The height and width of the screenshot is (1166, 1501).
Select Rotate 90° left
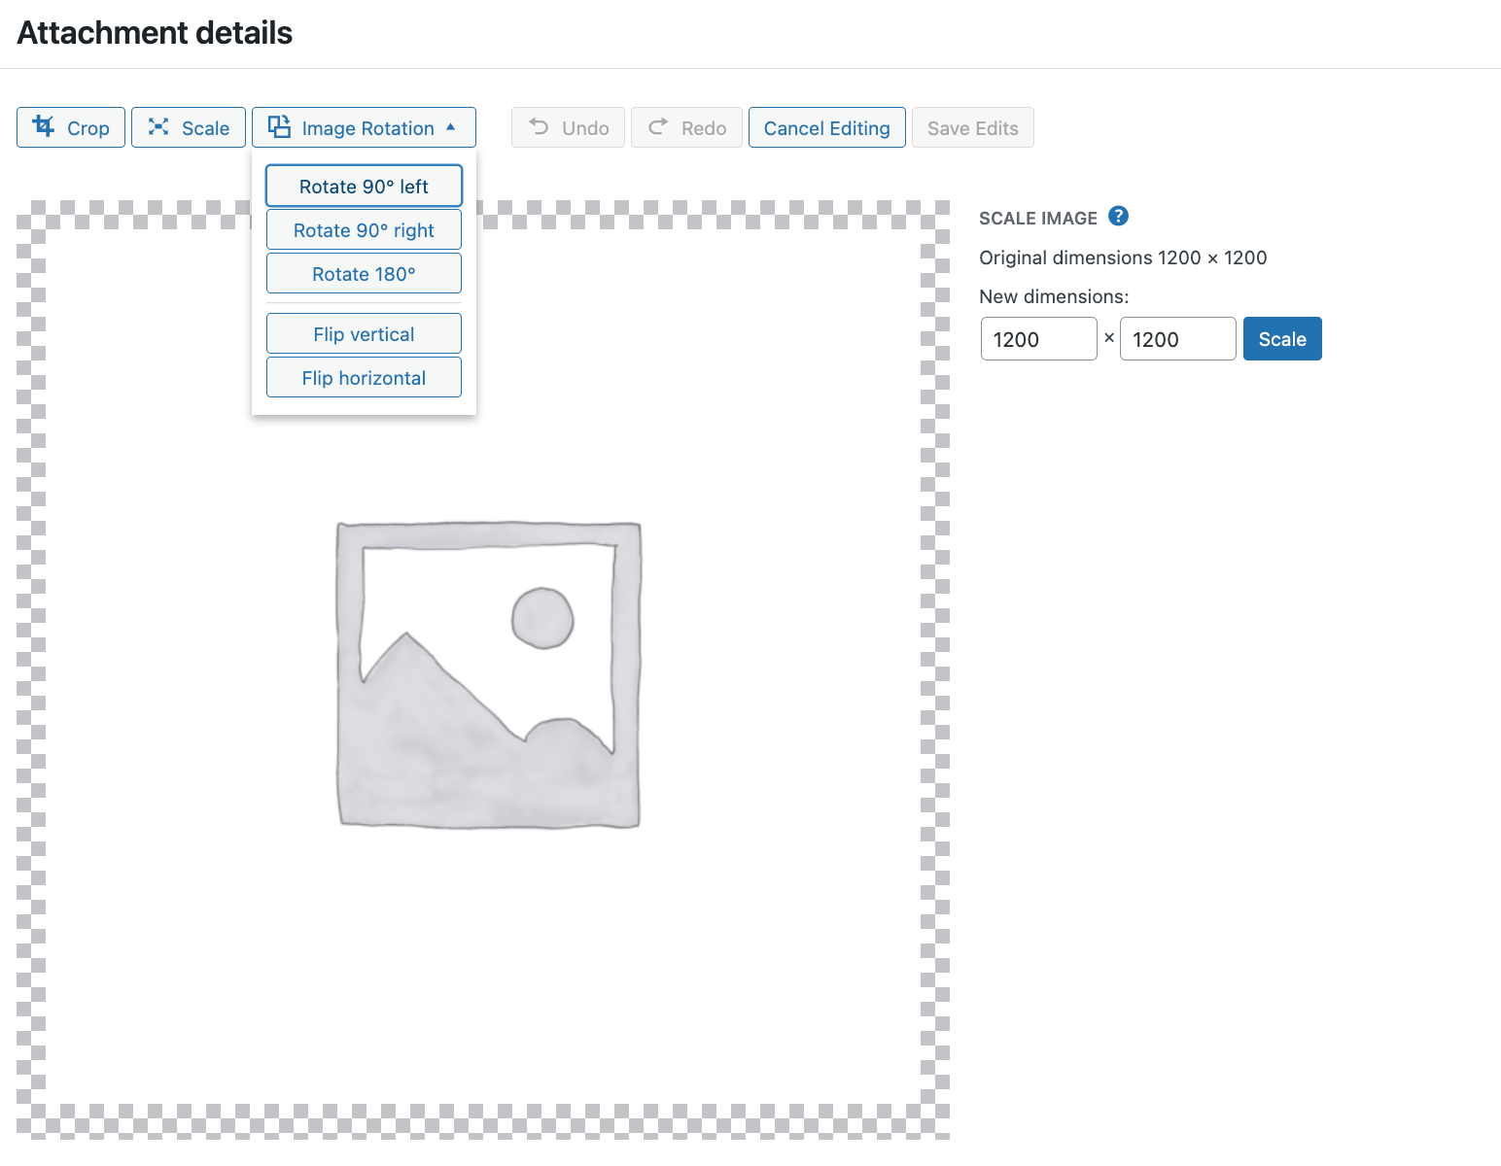pyautogui.click(x=363, y=186)
